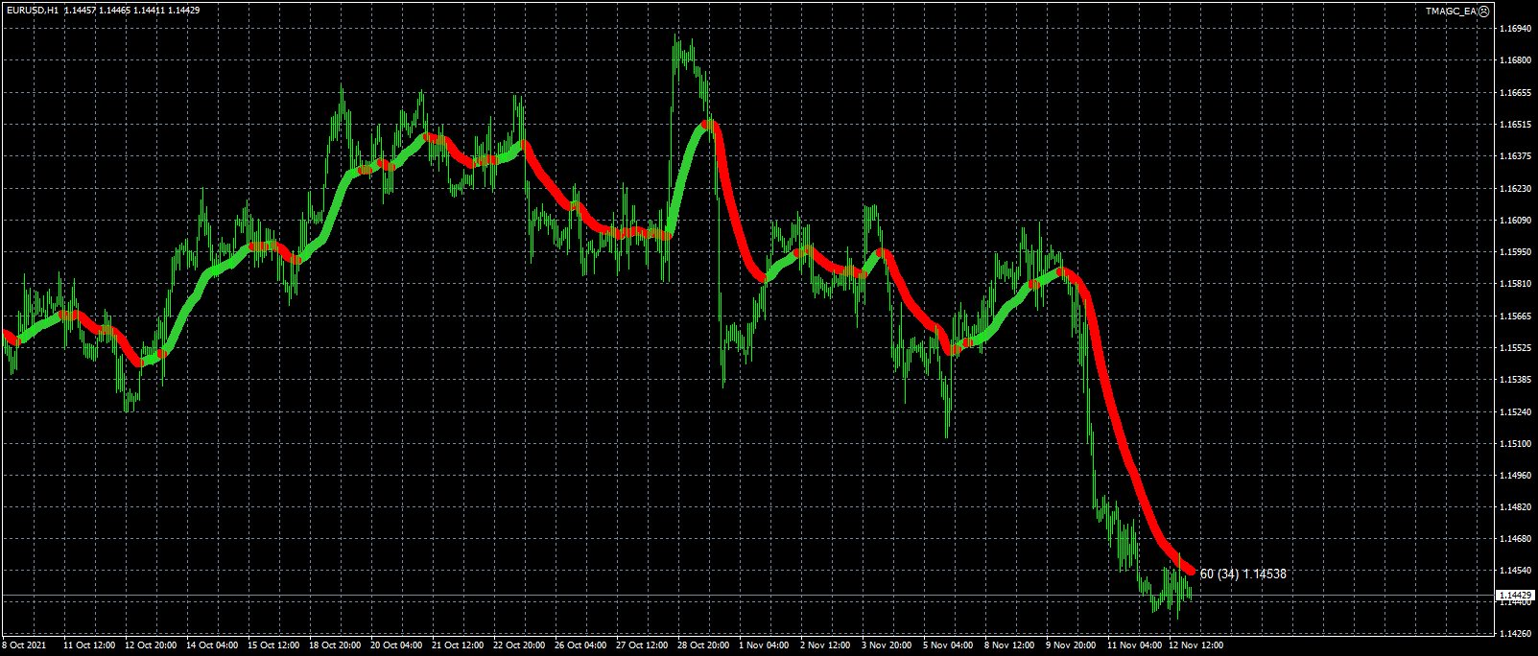Click the 28 Oct 20:00 time label

tap(703, 645)
